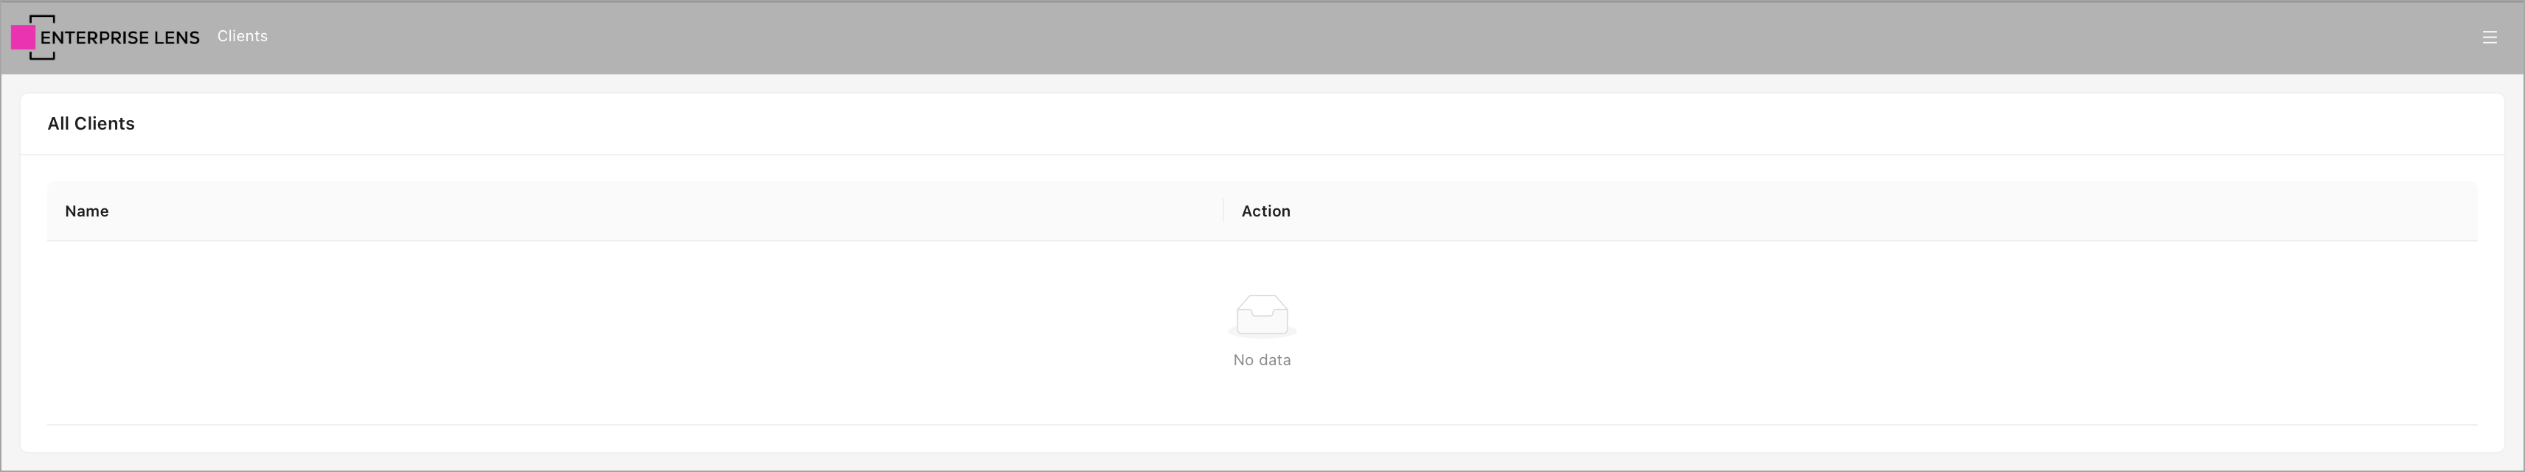Click empty header space right of Action label

point(1862,211)
